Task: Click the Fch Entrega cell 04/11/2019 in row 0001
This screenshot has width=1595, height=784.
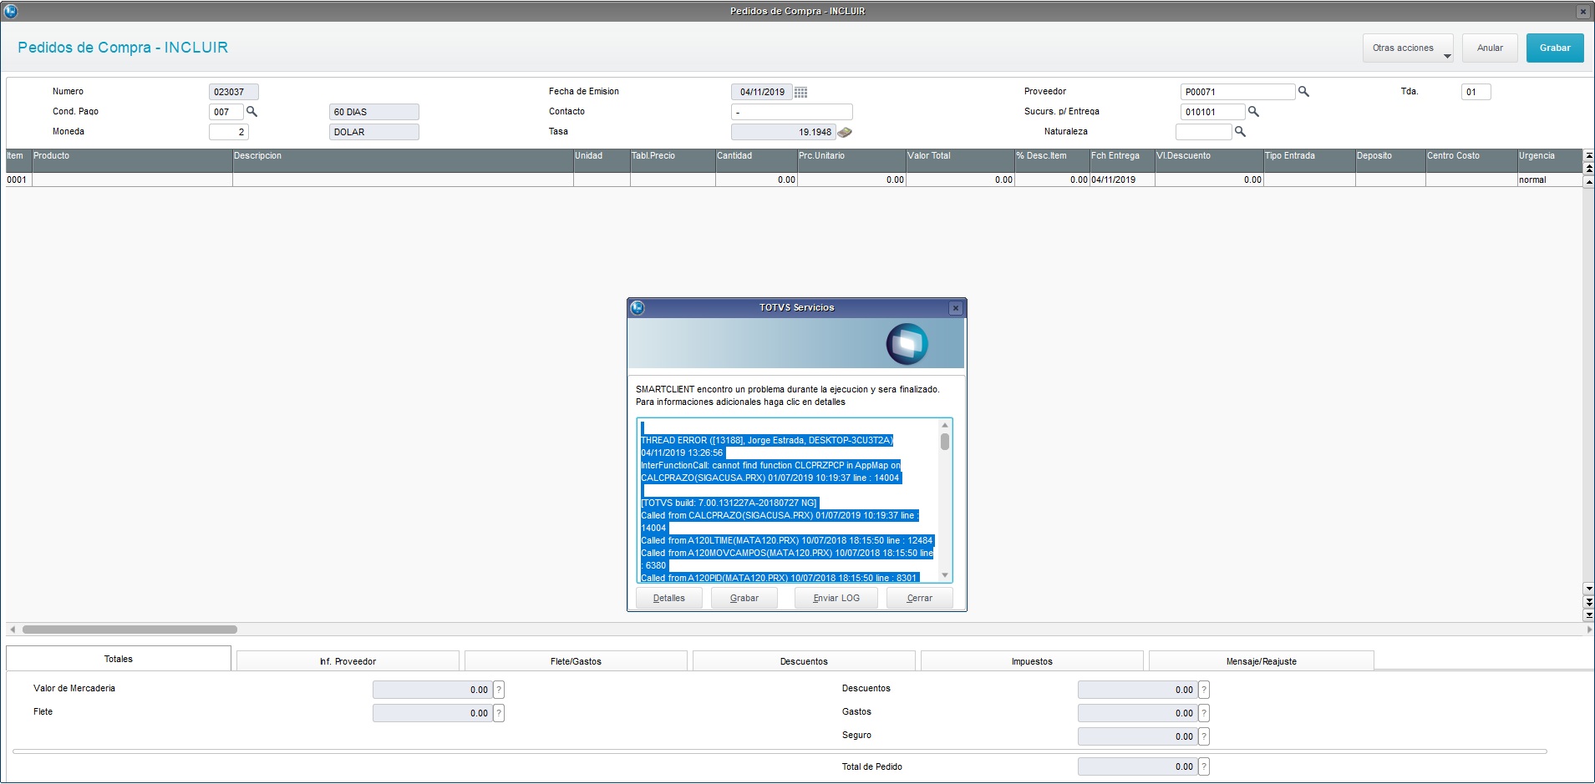Action: pos(1122,180)
